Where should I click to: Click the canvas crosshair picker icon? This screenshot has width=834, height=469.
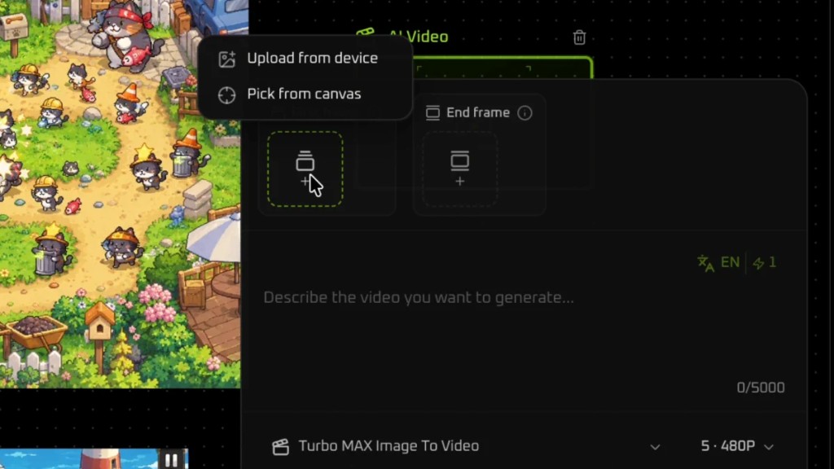pos(226,94)
